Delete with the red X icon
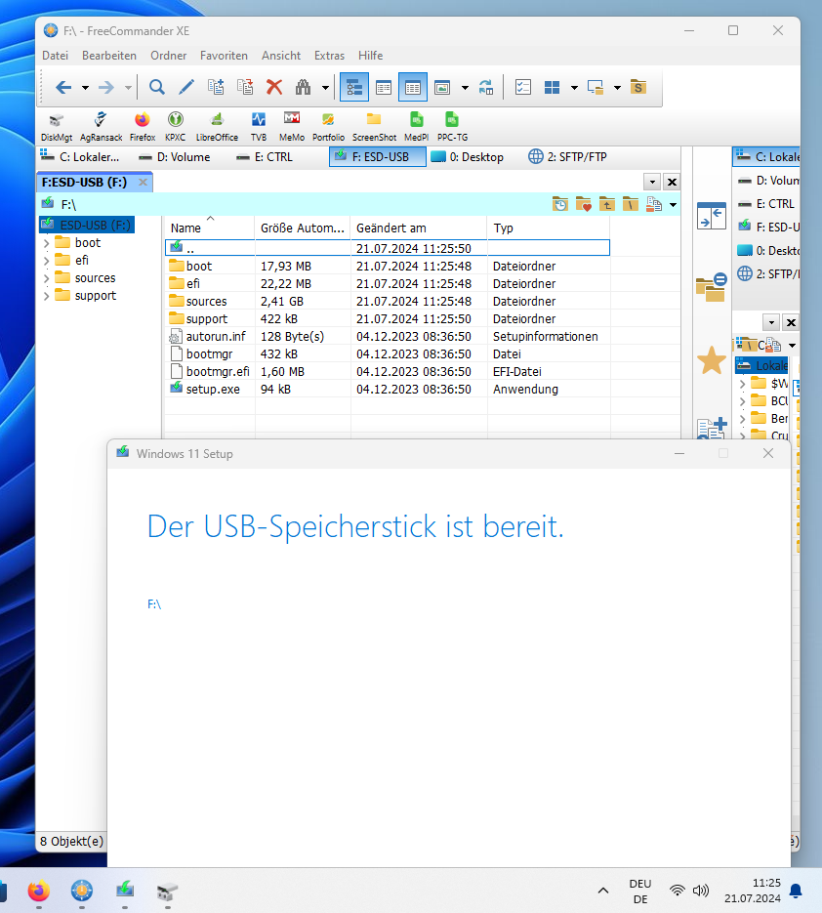Viewport: 822px width, 913px height. pyautogui.click(x=274, y=87)
